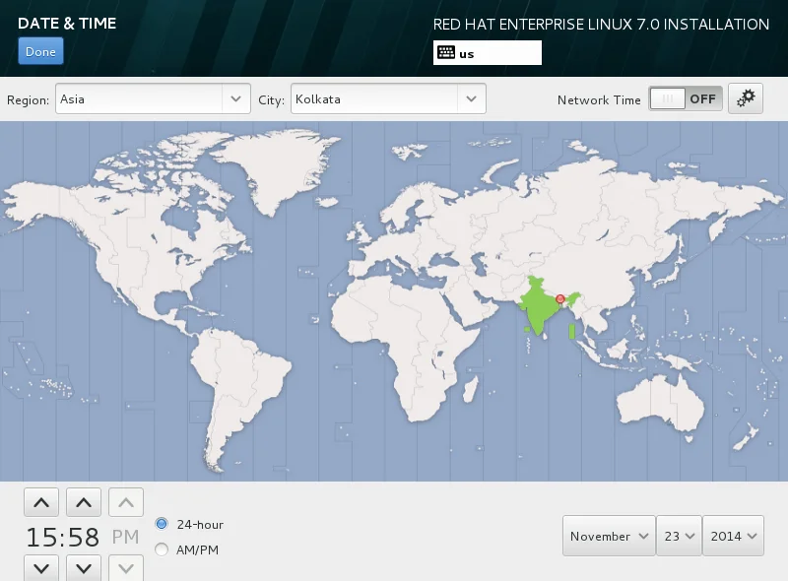This screenshot has height=581, width=788.
Task: Open Network Time gear settings
Action: pos(746,98)
